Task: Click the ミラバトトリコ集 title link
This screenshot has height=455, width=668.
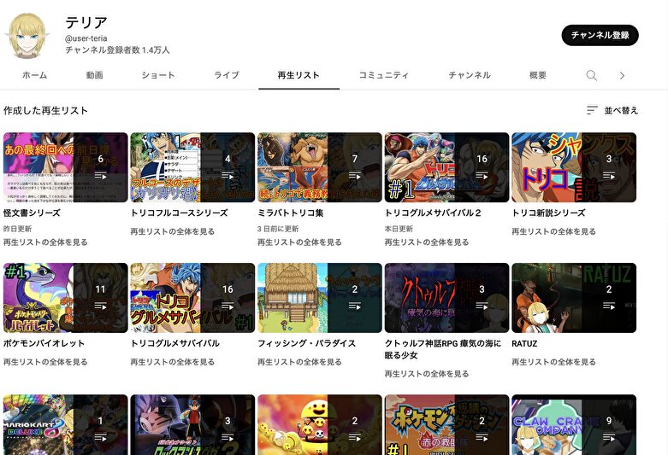Action: tap(291, 213)
